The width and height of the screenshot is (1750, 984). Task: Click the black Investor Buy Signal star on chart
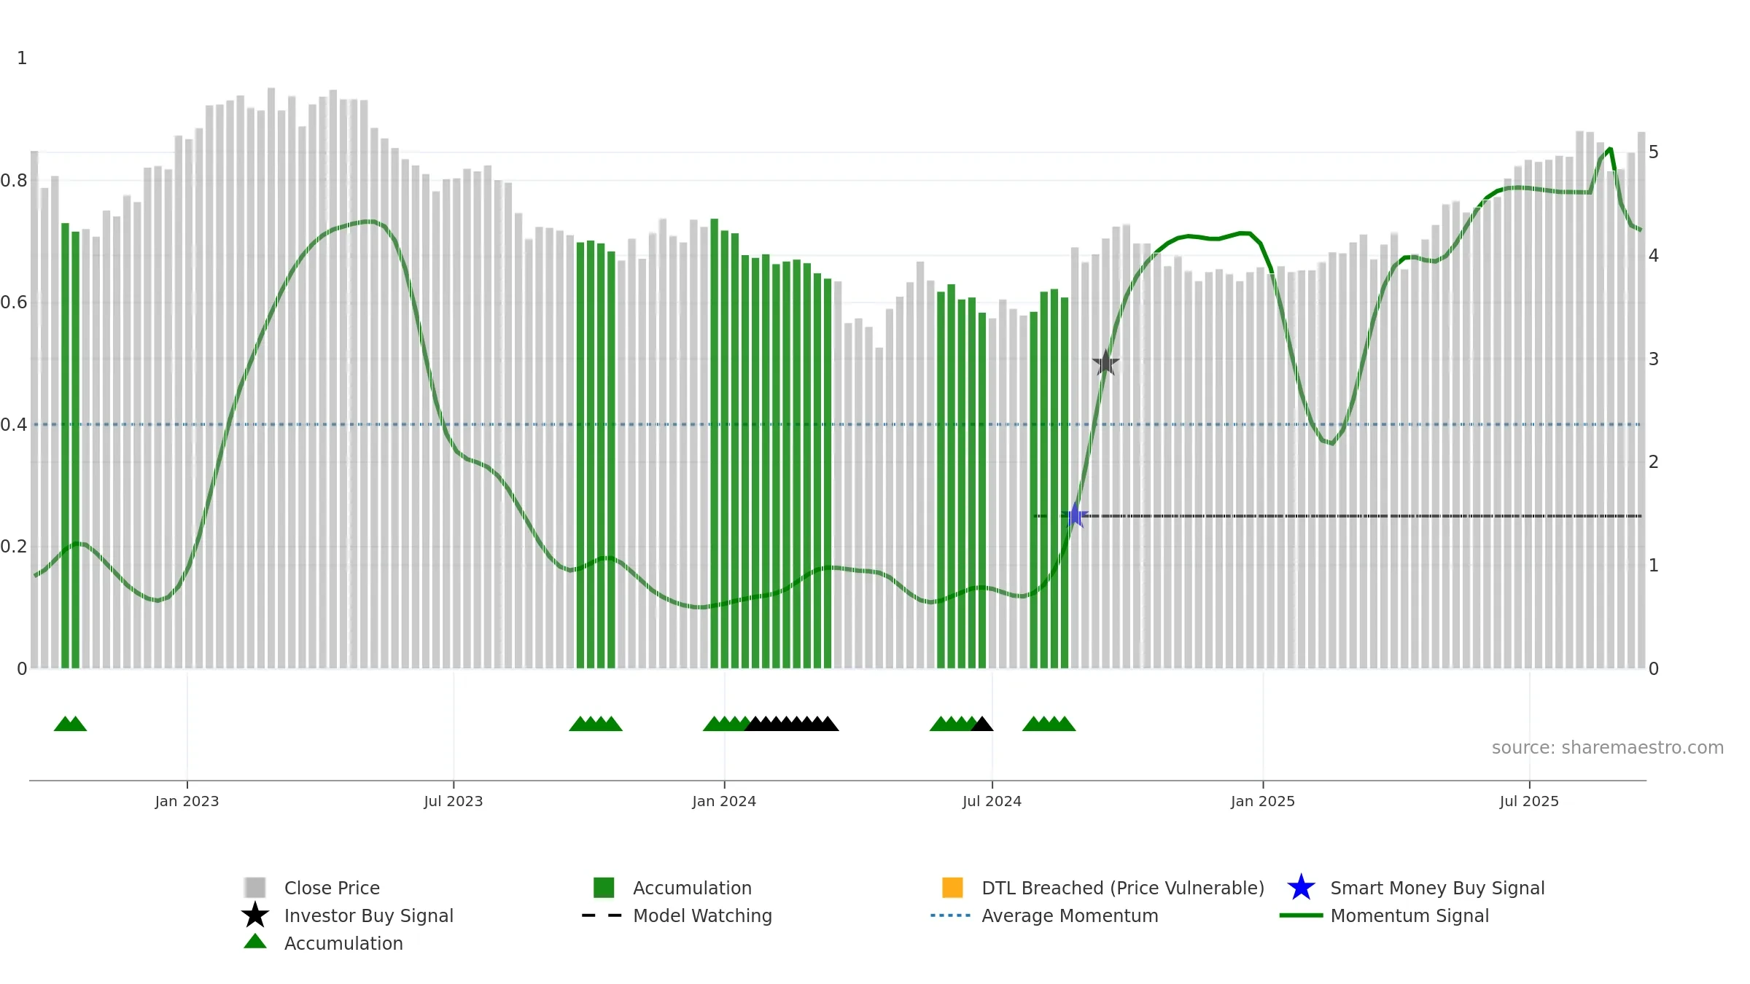[x=1105, y=362]
